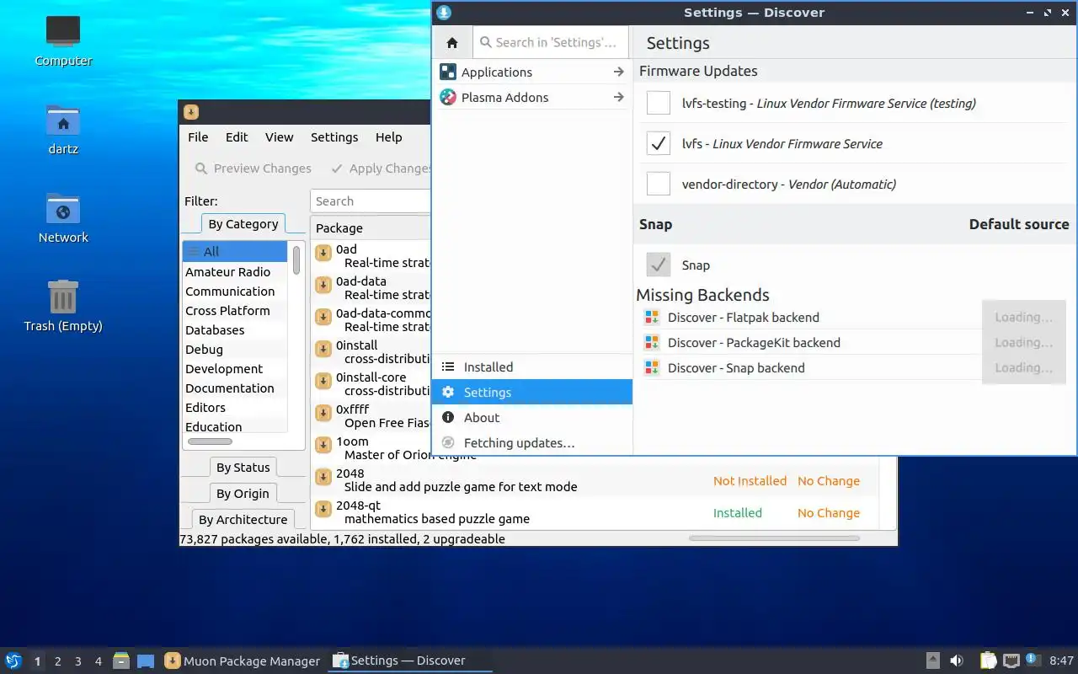Viewport: 1078px width, 674px height.
Task: Click the Discover window title bar icon
Action: point(443,13)
